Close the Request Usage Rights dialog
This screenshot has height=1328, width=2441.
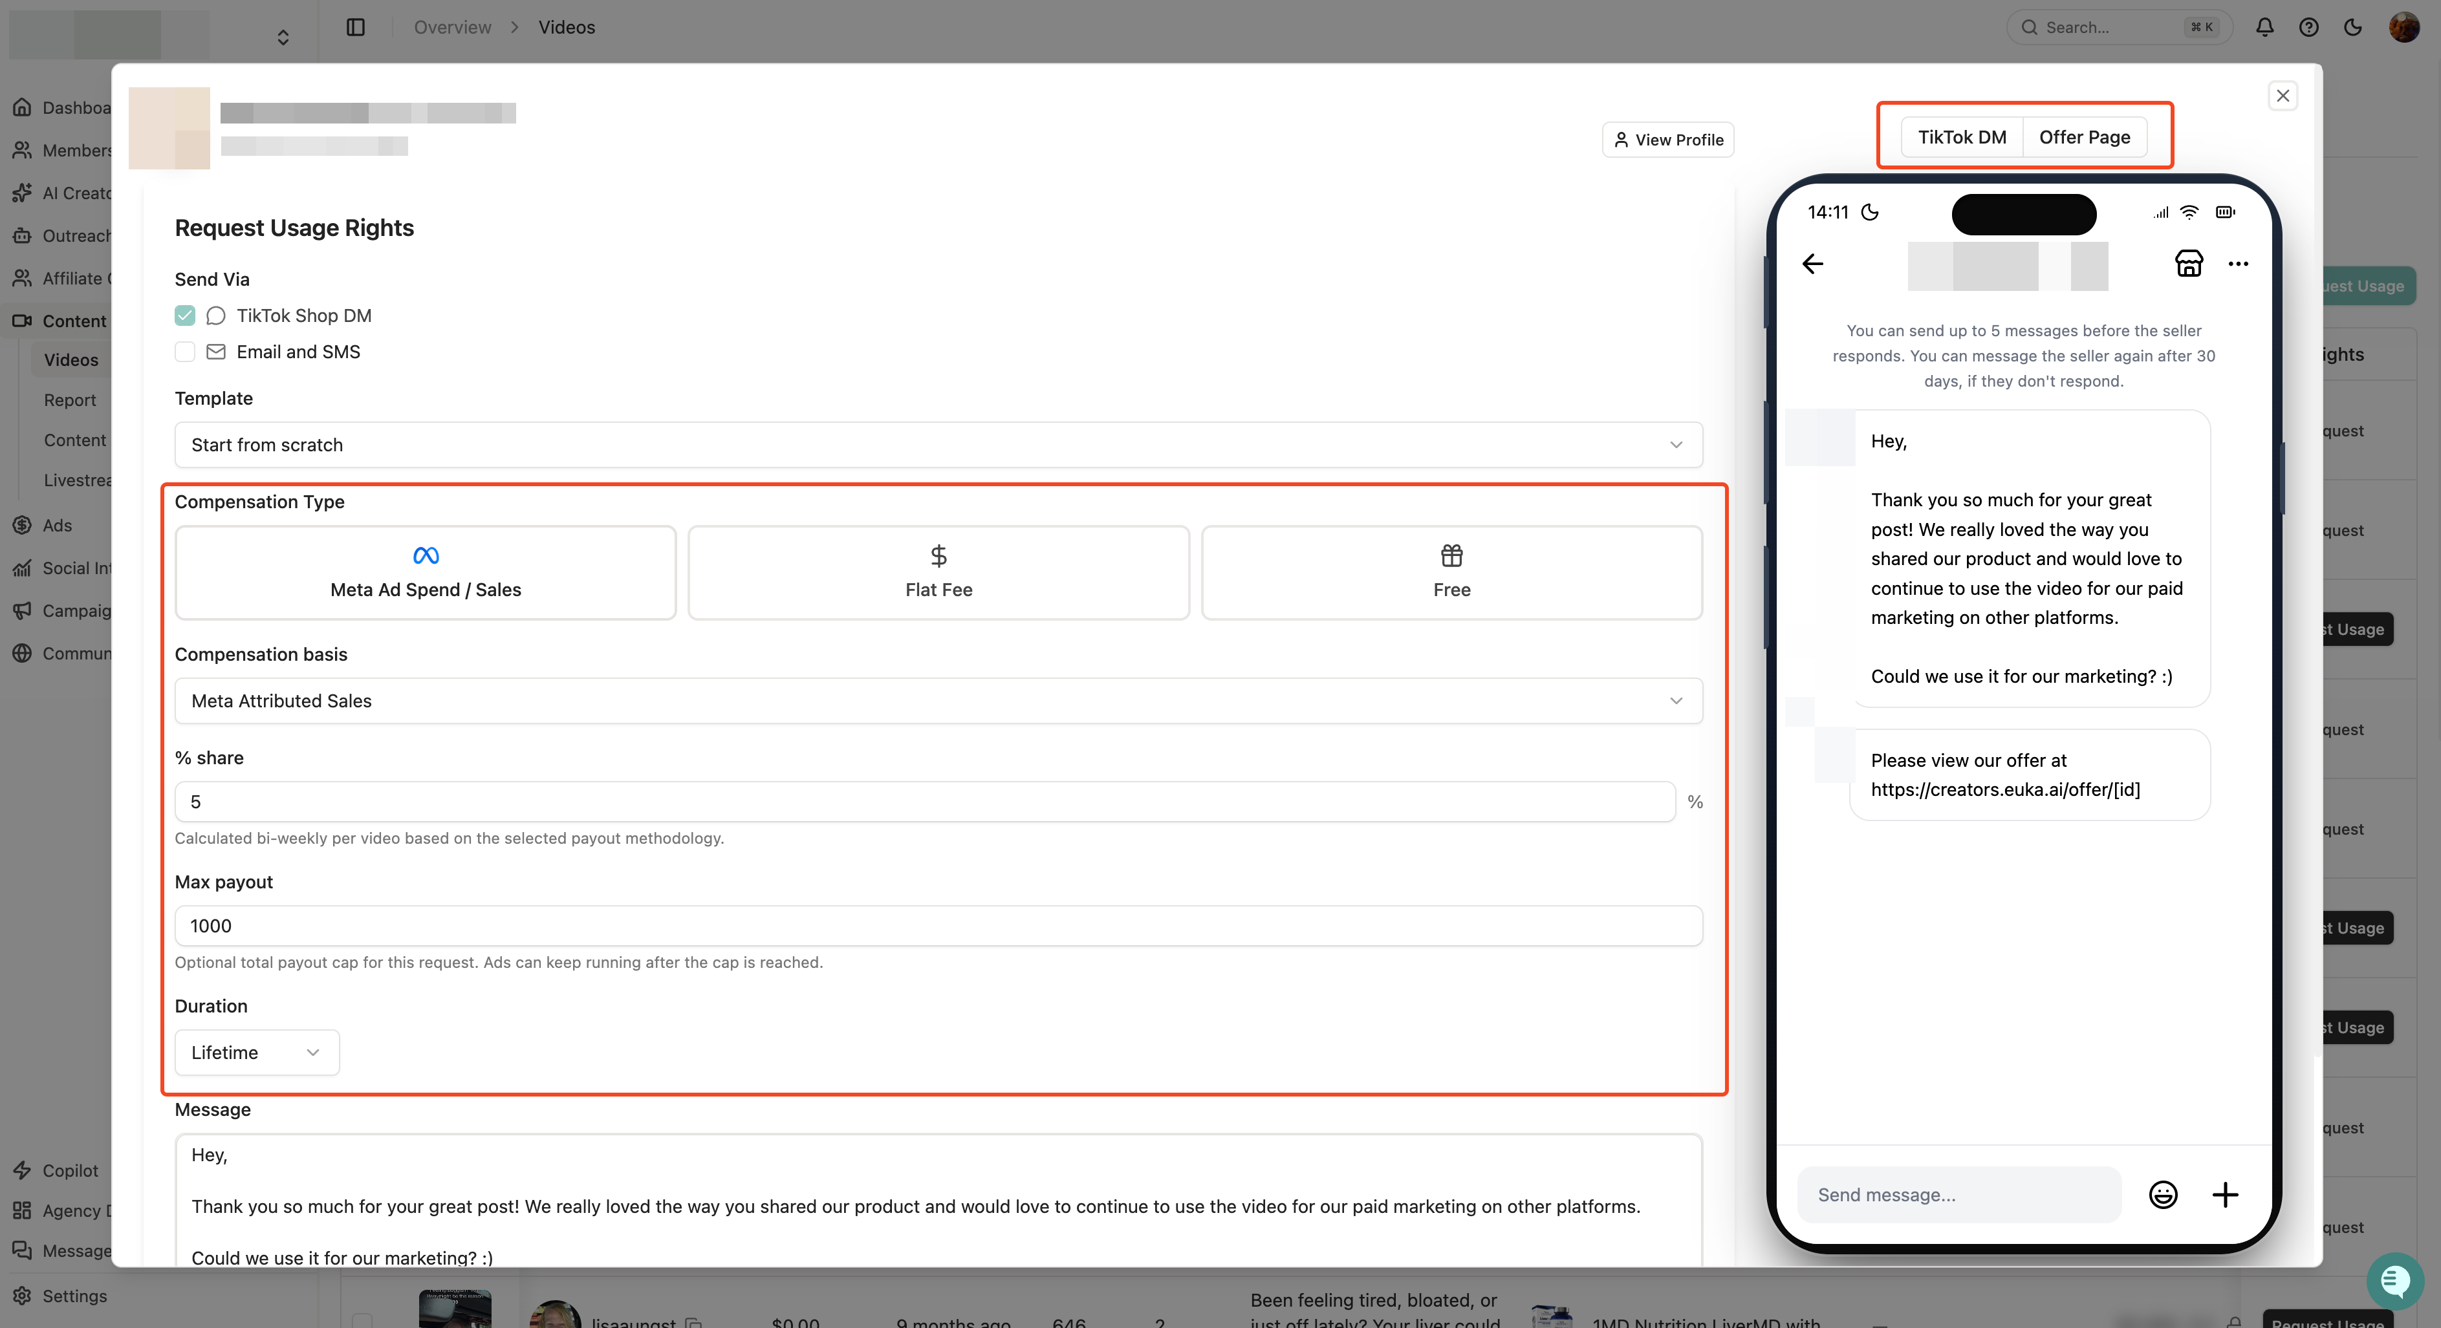click(2283, 96)
